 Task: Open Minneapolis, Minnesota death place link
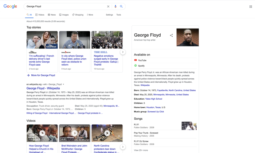point(171,95)
